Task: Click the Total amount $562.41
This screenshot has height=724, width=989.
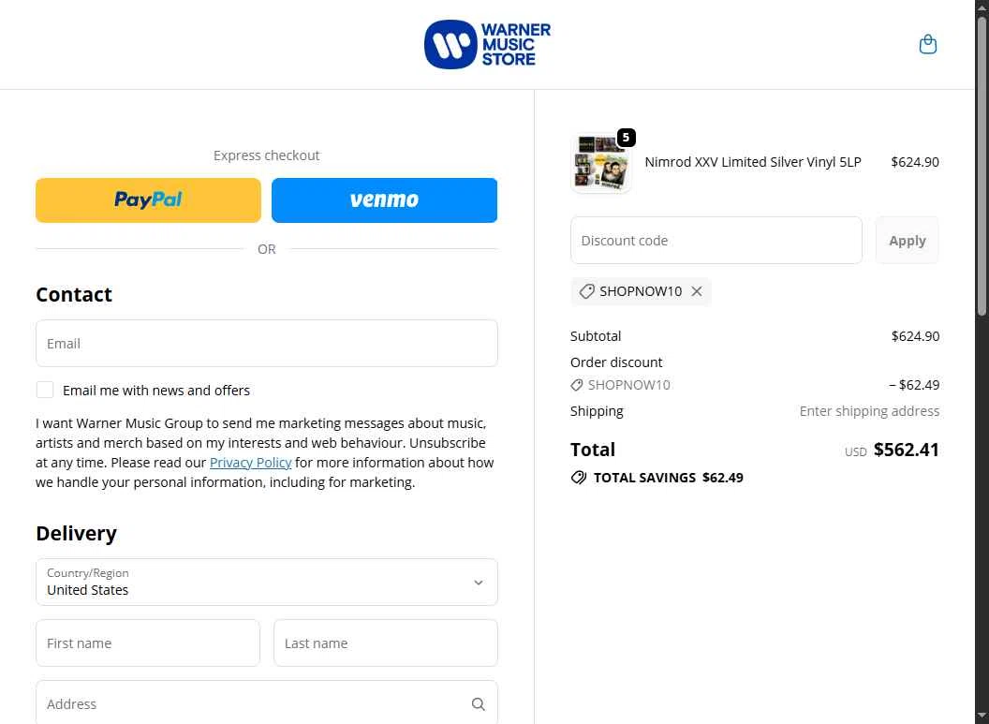Action: pyautogui.click(x=906, y=450)
